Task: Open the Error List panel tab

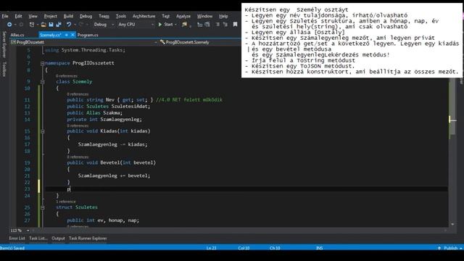Action: coord(17,239)
